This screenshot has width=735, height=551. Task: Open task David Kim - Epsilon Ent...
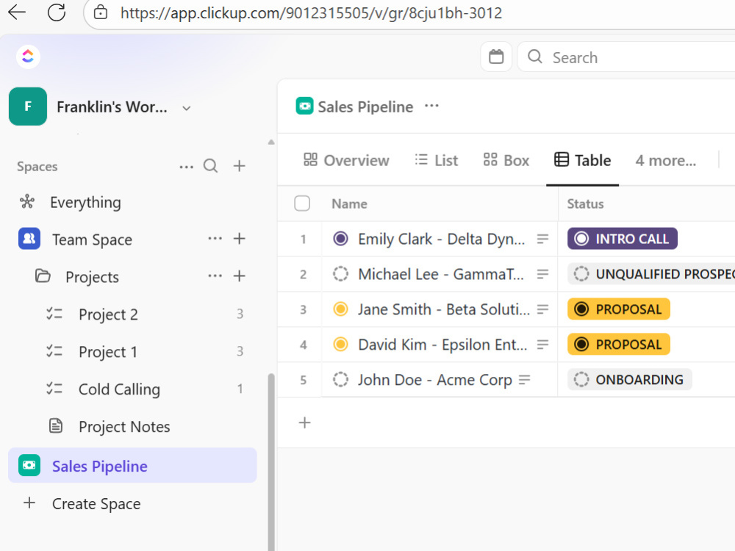tap(442, 345)
